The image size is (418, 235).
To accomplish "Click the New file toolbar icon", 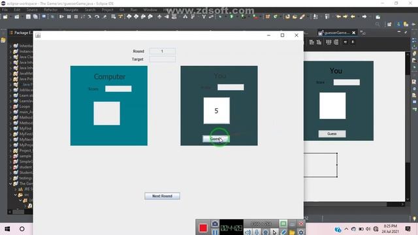I will click(5, 17).
